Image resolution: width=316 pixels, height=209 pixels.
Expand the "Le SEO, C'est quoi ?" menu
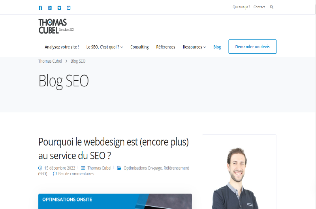pyautogui.click(x=104, y=47)
